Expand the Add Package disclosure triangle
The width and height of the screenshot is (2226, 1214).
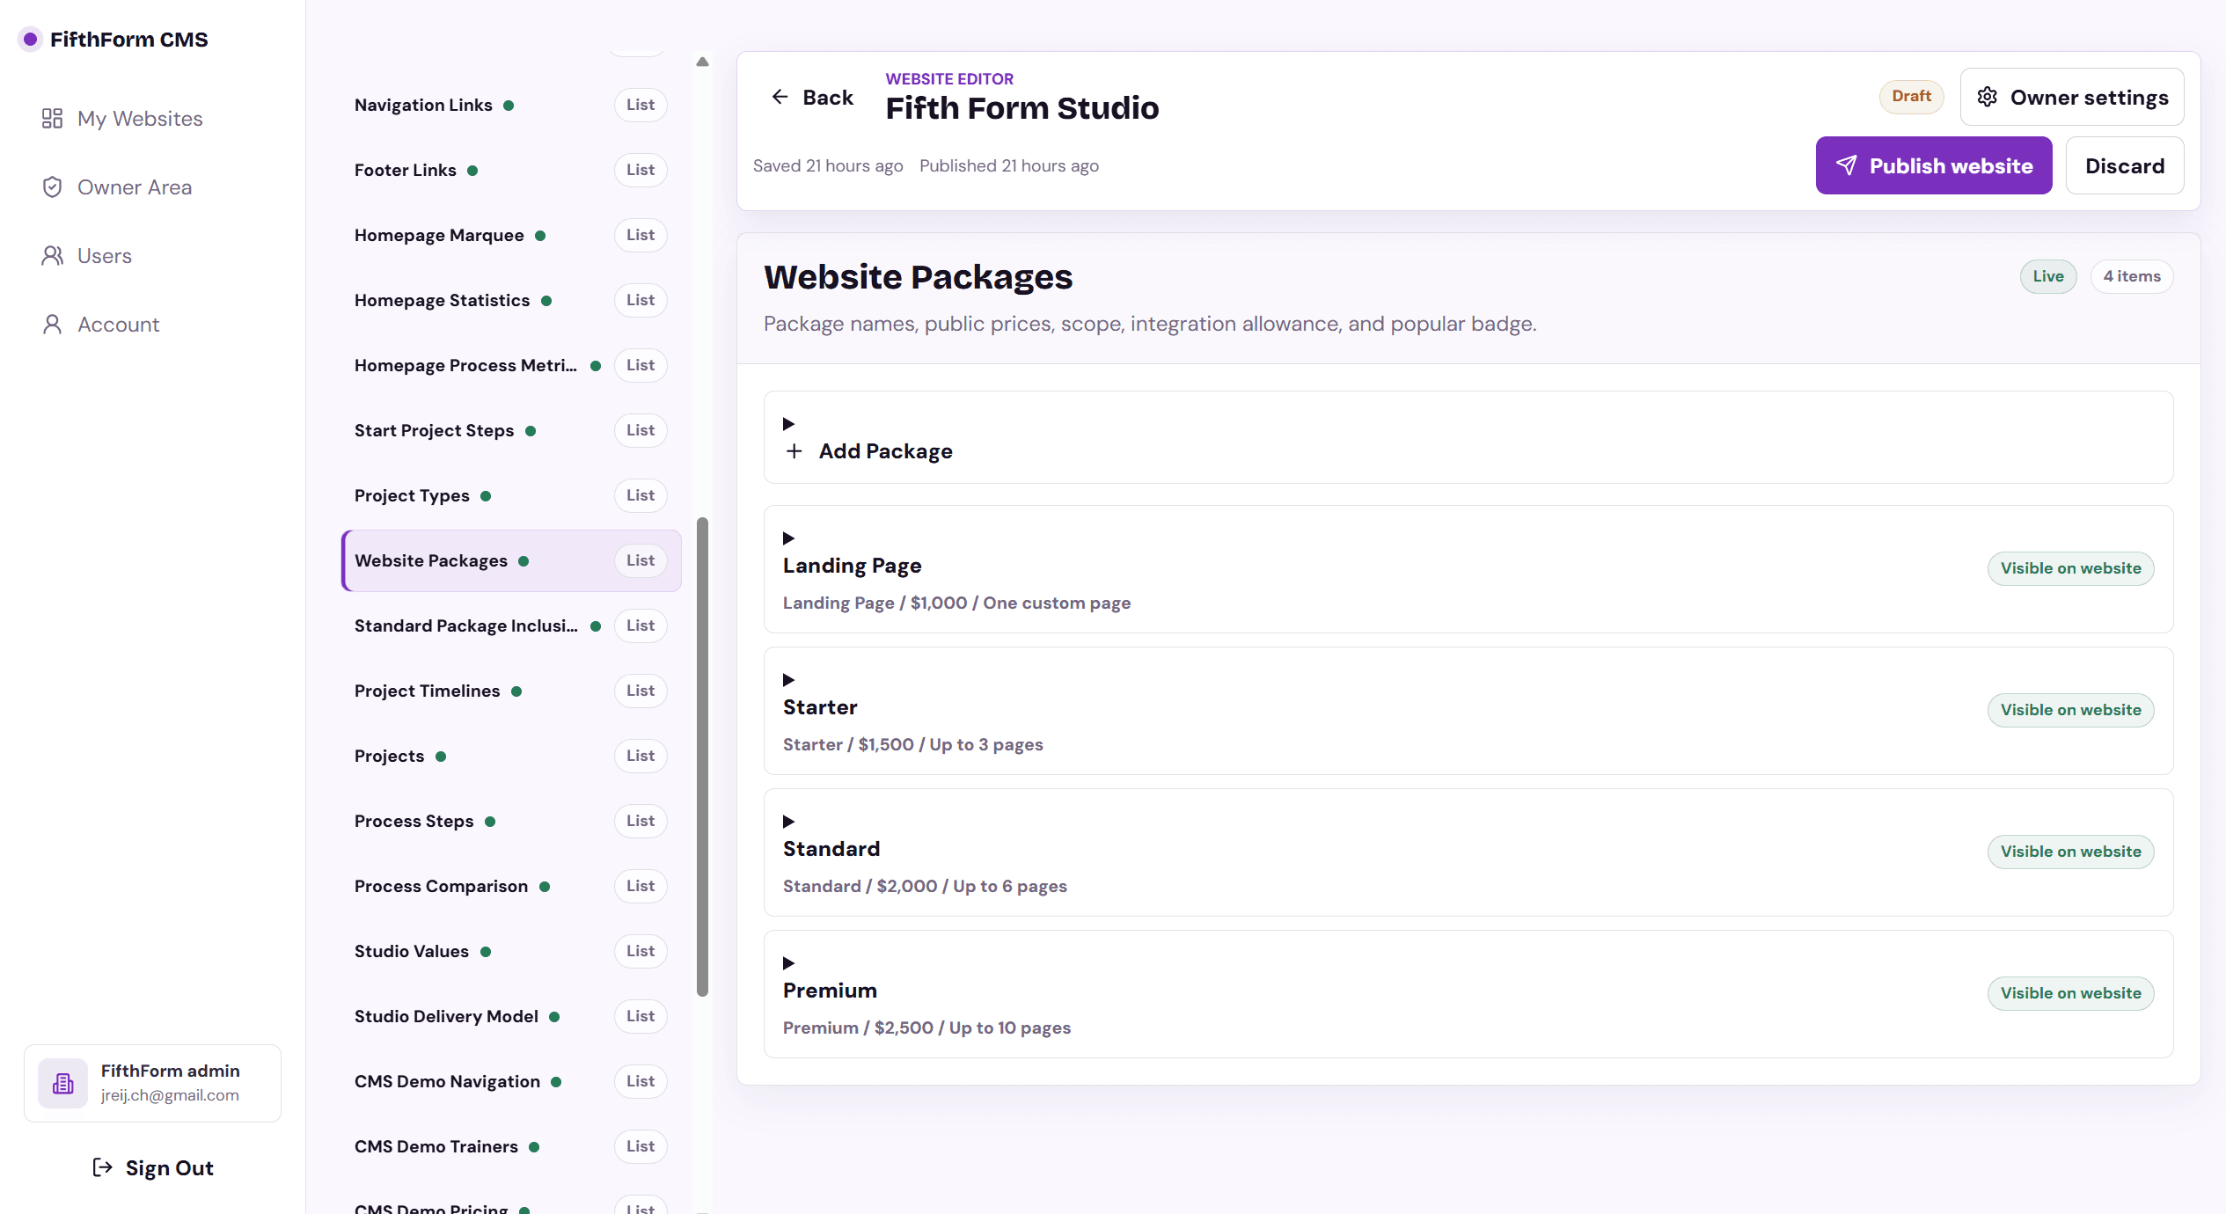tap(788, 424)
